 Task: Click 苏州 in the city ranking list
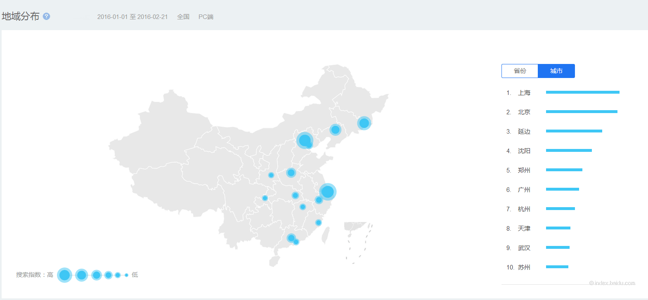click(x=524, y=267)
